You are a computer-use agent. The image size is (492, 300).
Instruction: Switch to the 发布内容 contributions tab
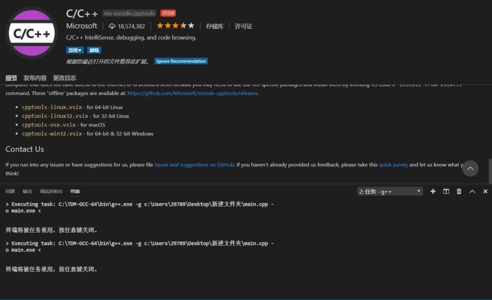(35, 78)
